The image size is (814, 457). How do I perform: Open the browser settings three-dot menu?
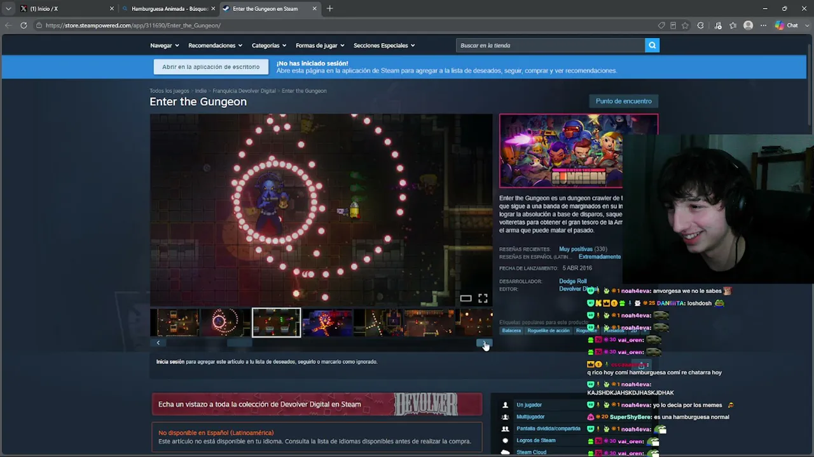763,25
